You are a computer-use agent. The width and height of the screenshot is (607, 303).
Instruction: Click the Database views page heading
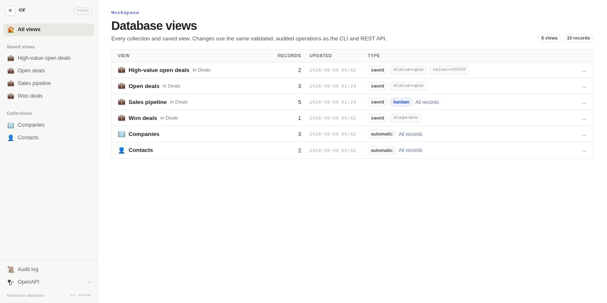(x=154, y=26)
